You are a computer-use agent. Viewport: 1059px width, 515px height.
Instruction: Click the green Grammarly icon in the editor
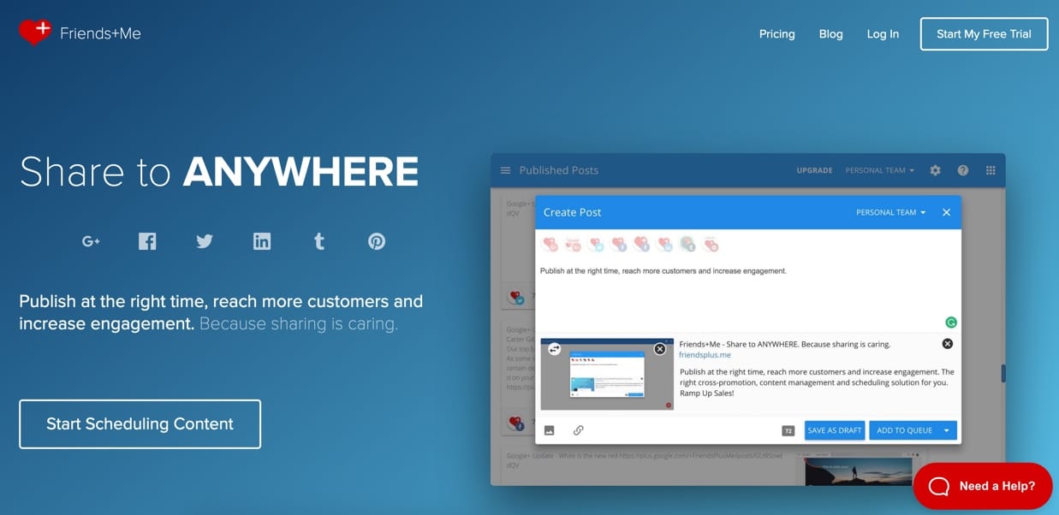click(950, 323)
